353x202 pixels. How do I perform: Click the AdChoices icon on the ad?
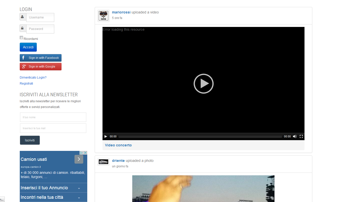click(81, 153)
